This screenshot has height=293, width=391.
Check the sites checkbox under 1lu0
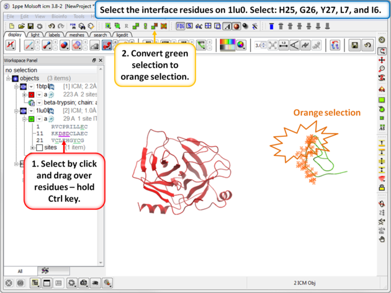click(39, 148)
